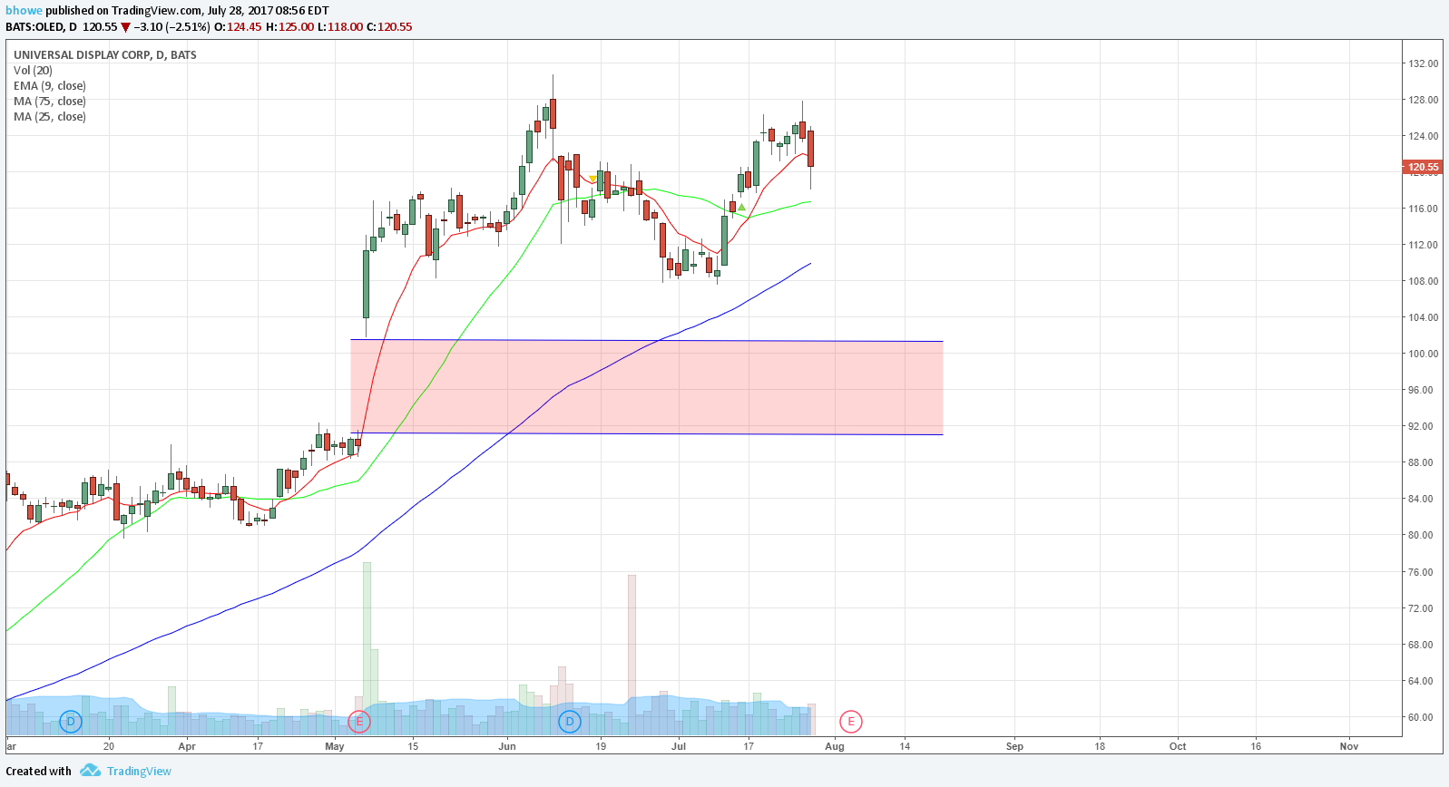Click the Jul date axis label
Image resolution: width=1449 pixels, height=787 pixels.
coord(679,746)
